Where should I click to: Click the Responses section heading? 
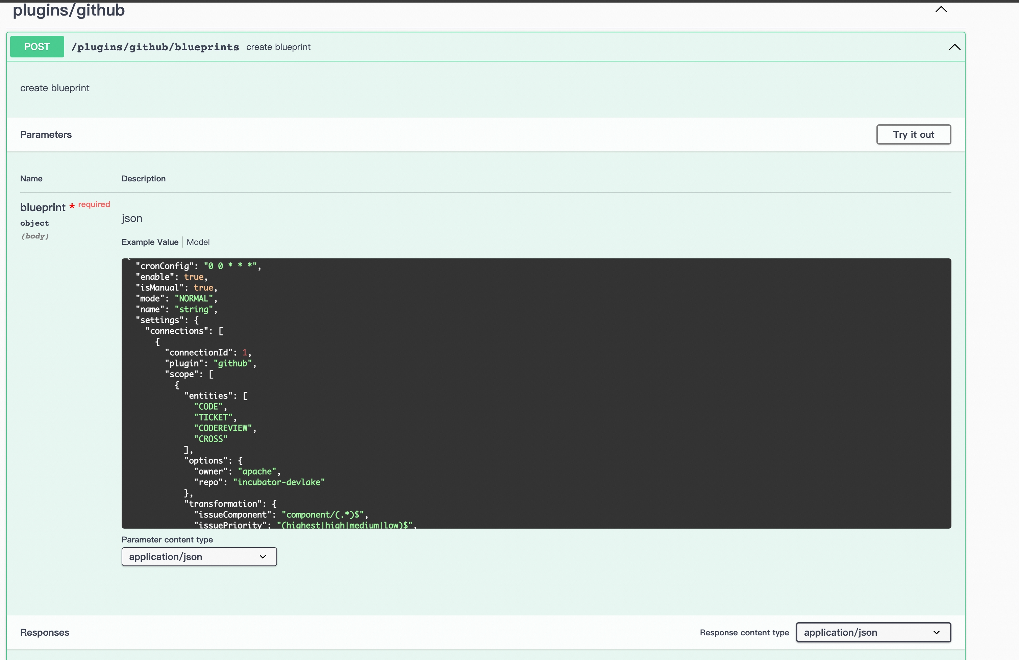(45, 632)
